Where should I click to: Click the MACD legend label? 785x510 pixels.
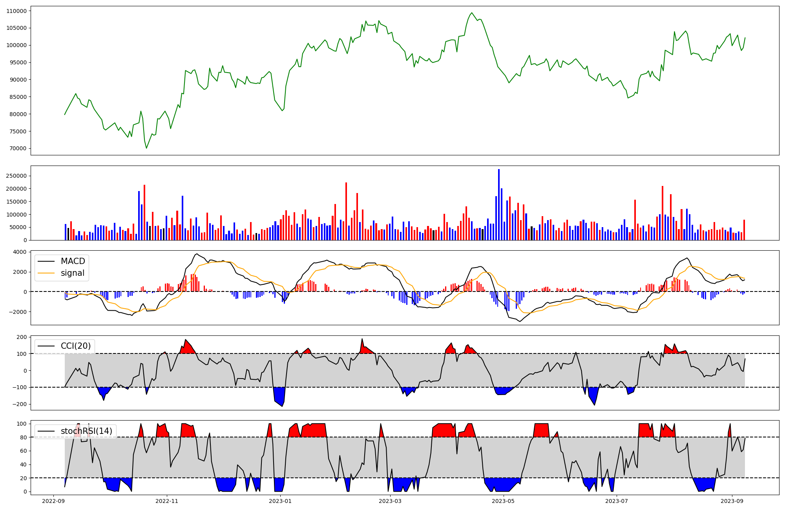click(73, 261)
